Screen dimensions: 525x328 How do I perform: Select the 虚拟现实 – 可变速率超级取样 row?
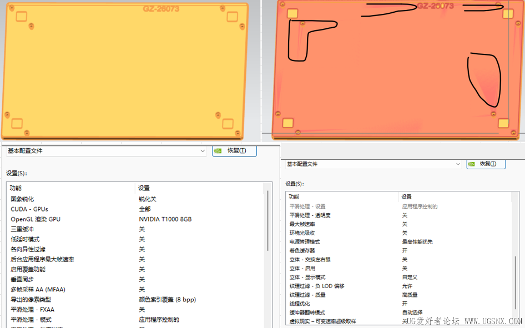[x=399, y=321]
